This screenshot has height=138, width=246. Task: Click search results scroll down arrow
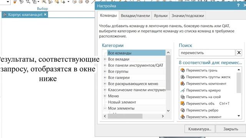tap(239, 116)
